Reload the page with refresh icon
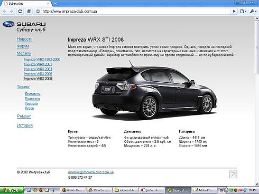Viewport: 259px width, 194px height. pos(20,12)
